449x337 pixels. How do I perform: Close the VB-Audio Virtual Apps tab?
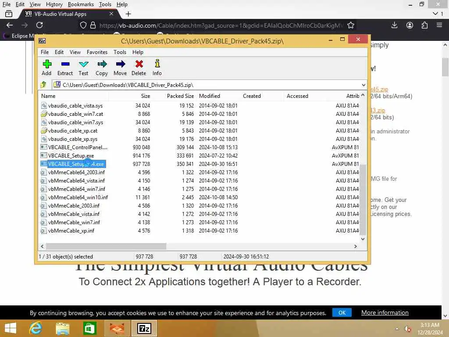pos(111,14)
